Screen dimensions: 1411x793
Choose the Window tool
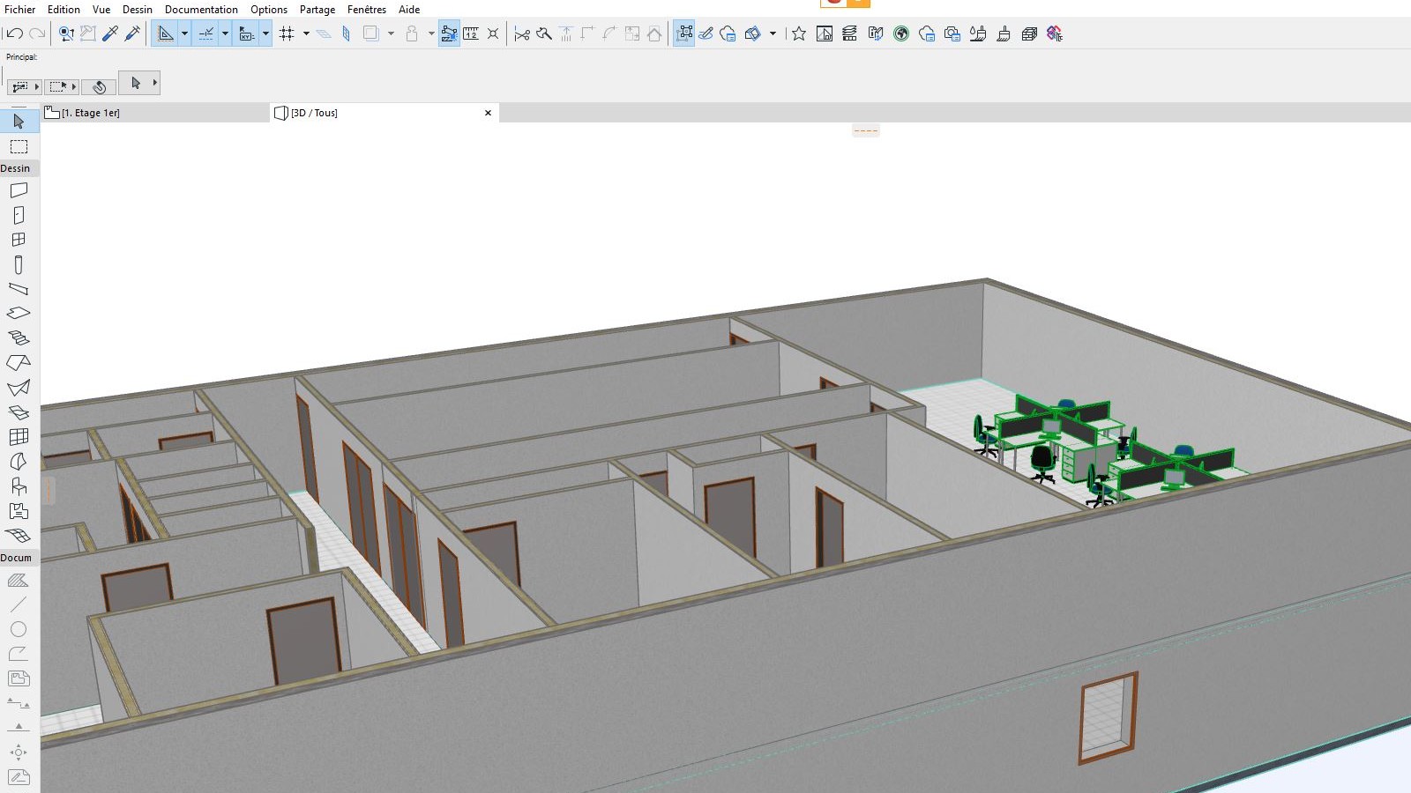click(19, 240)
